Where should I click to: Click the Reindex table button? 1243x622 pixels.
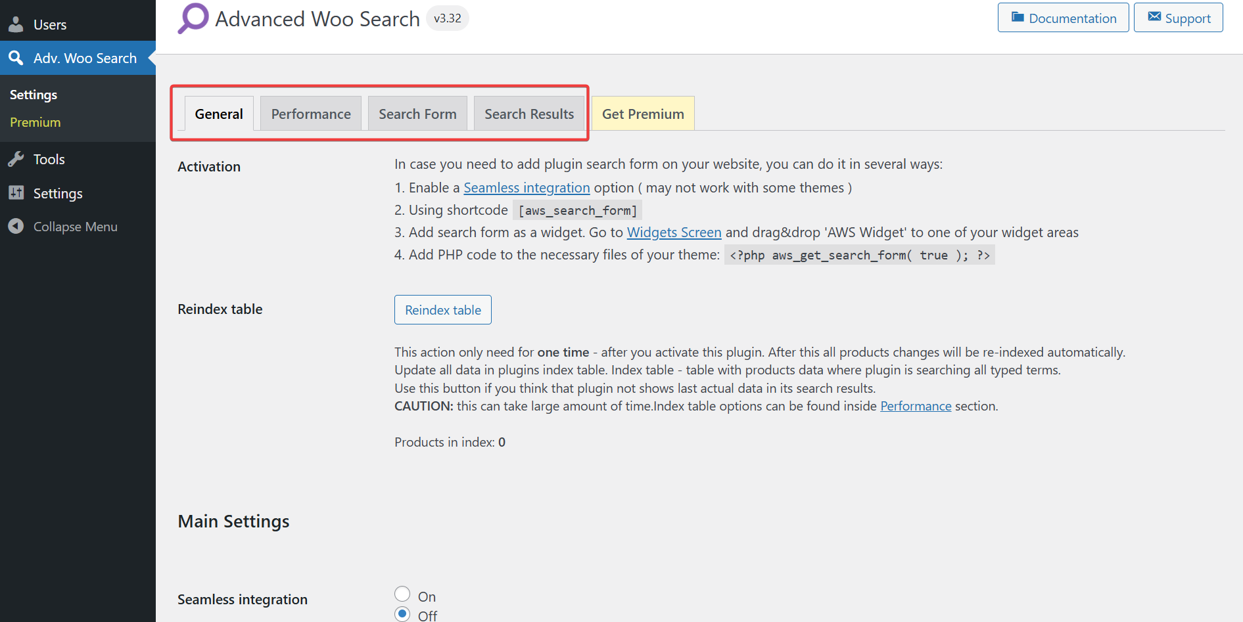point(443,309)
